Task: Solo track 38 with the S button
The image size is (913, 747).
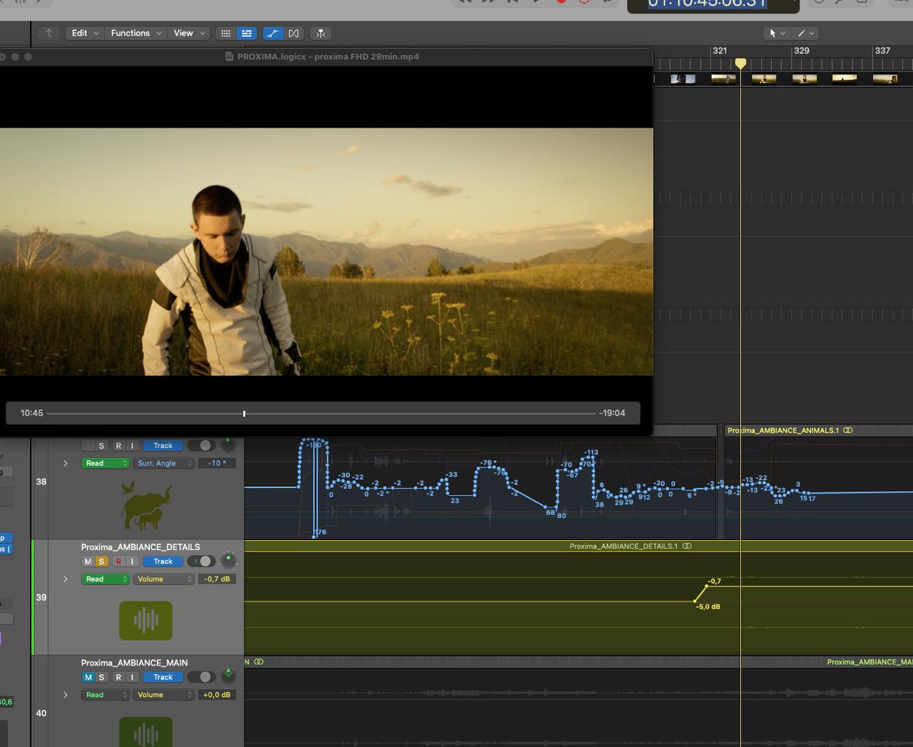Action: pyautogui.click(x=101, y=446)
